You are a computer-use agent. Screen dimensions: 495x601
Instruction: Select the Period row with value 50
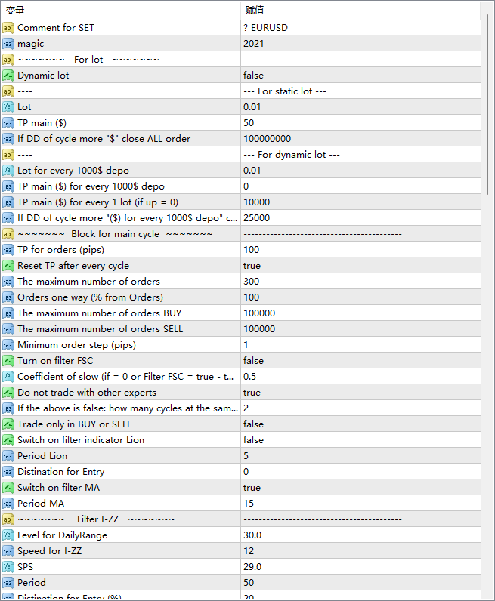coord(240,583)
